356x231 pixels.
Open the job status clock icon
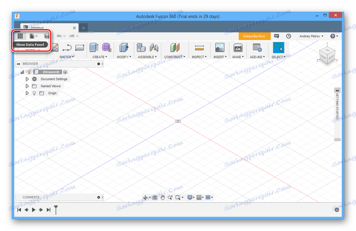[288, 36]
